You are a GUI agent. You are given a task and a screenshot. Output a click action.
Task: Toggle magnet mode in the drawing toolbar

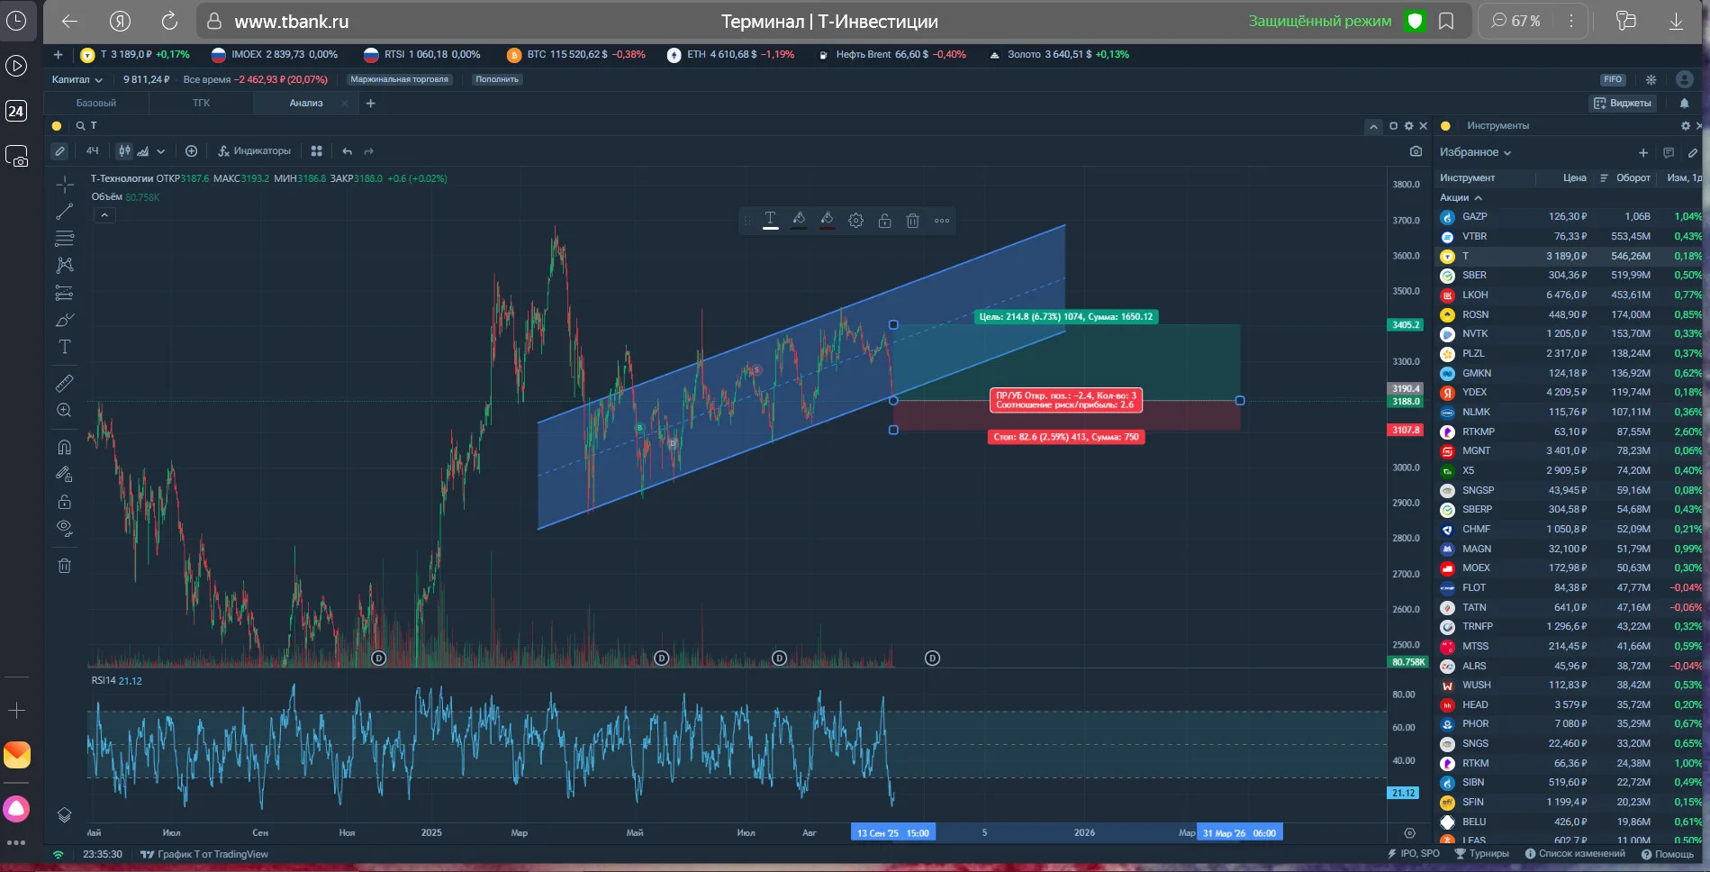(65, 447)
